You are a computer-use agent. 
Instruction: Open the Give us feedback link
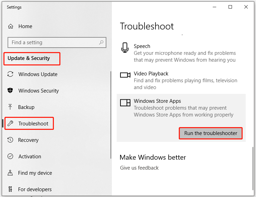coord(139,168)
